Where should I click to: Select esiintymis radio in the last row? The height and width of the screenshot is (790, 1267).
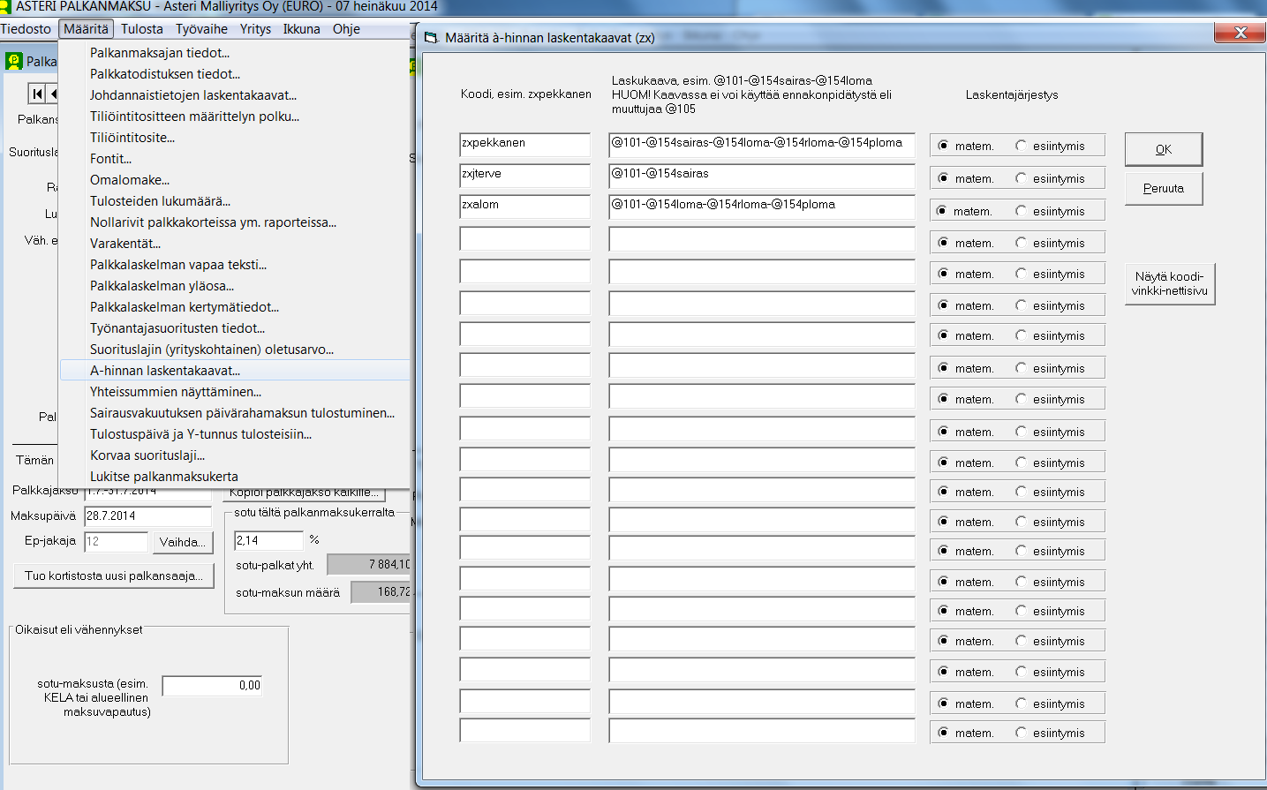tap(1021, 733)
